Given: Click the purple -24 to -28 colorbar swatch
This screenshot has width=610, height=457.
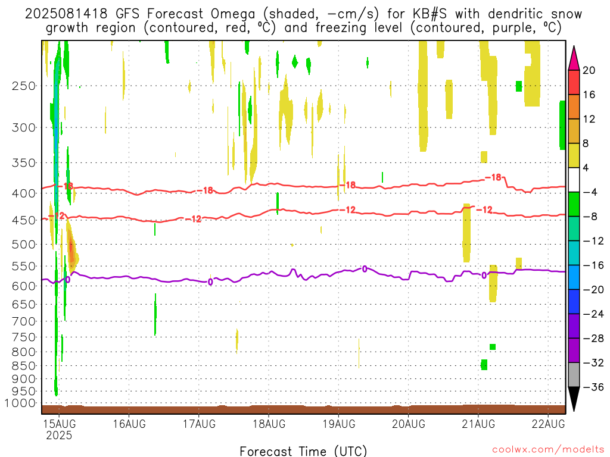Looking at the screenshot, I should tap(574, 326).
